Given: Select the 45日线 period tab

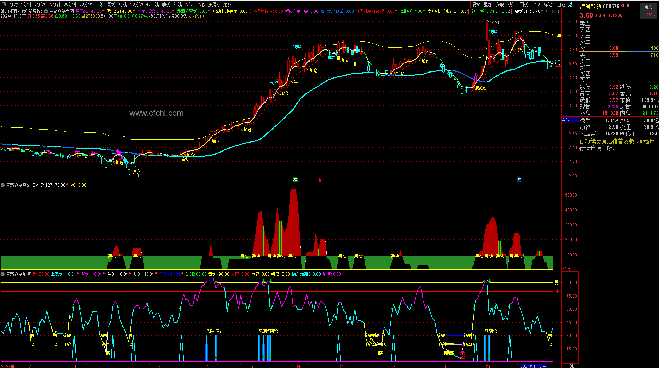Looking at the screenshot, I should [152, 4].
